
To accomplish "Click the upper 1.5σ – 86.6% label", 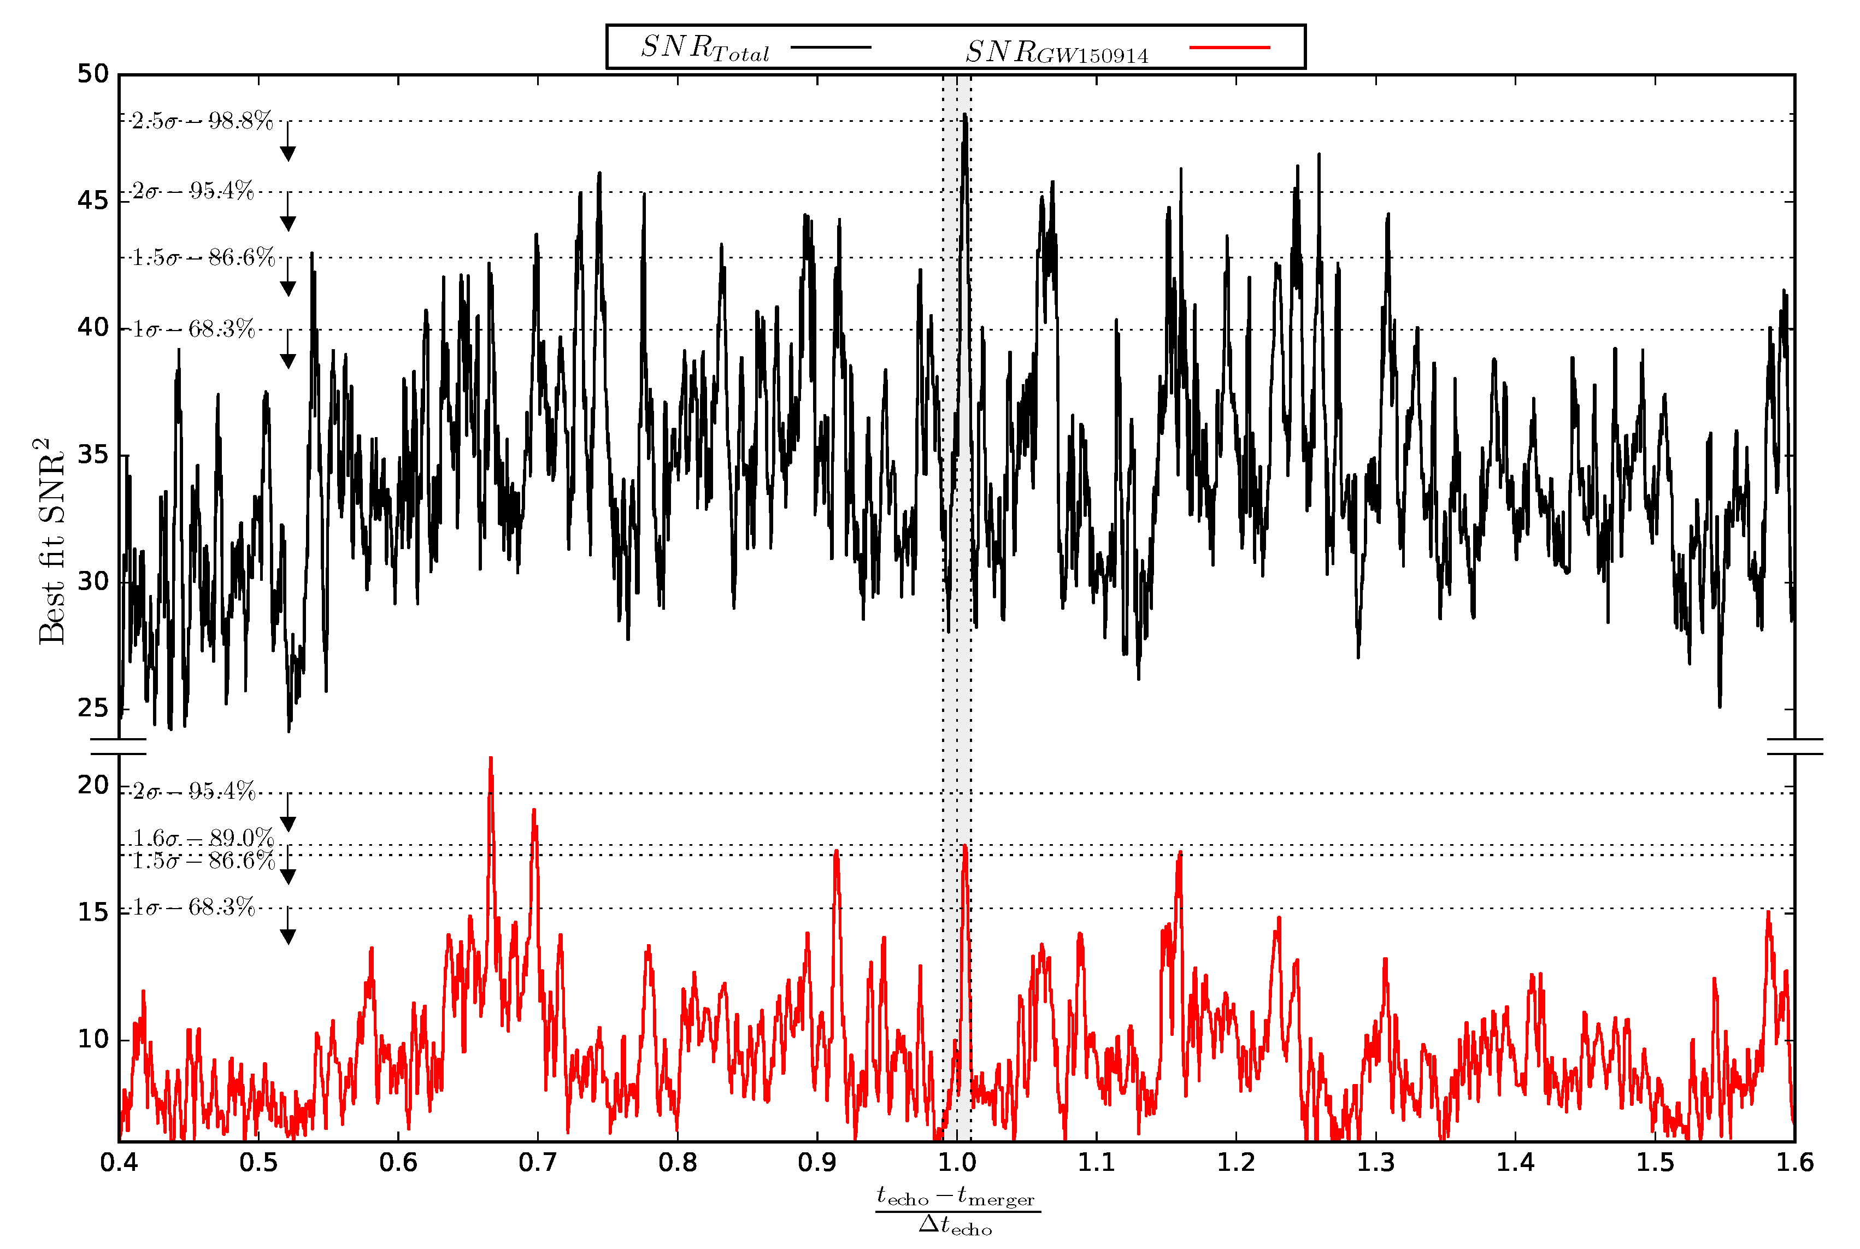I will point(203,257).
